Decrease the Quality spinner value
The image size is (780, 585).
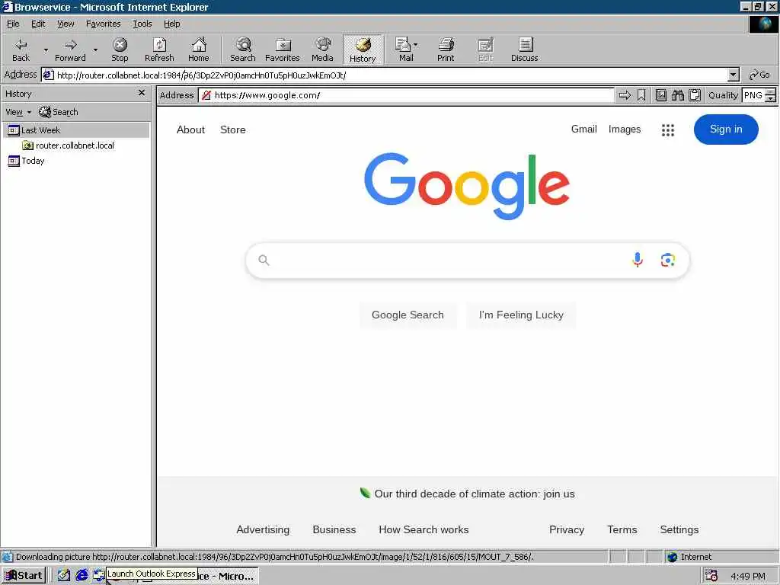771,98
